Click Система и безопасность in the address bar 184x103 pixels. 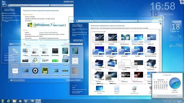18,5
